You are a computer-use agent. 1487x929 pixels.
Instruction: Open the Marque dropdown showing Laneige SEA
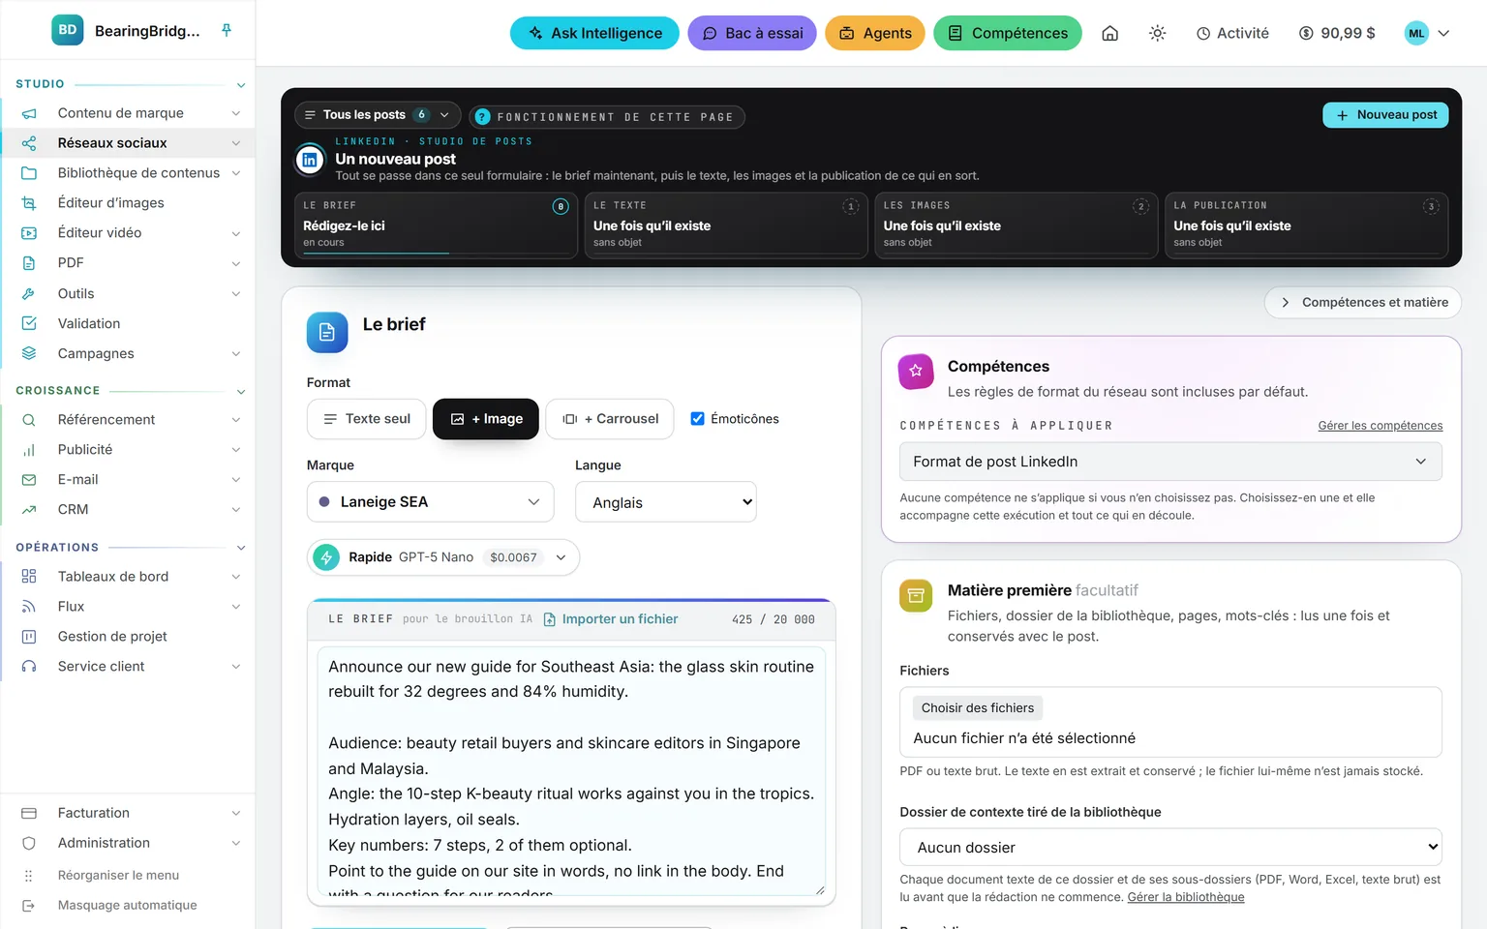click(431, 502)
